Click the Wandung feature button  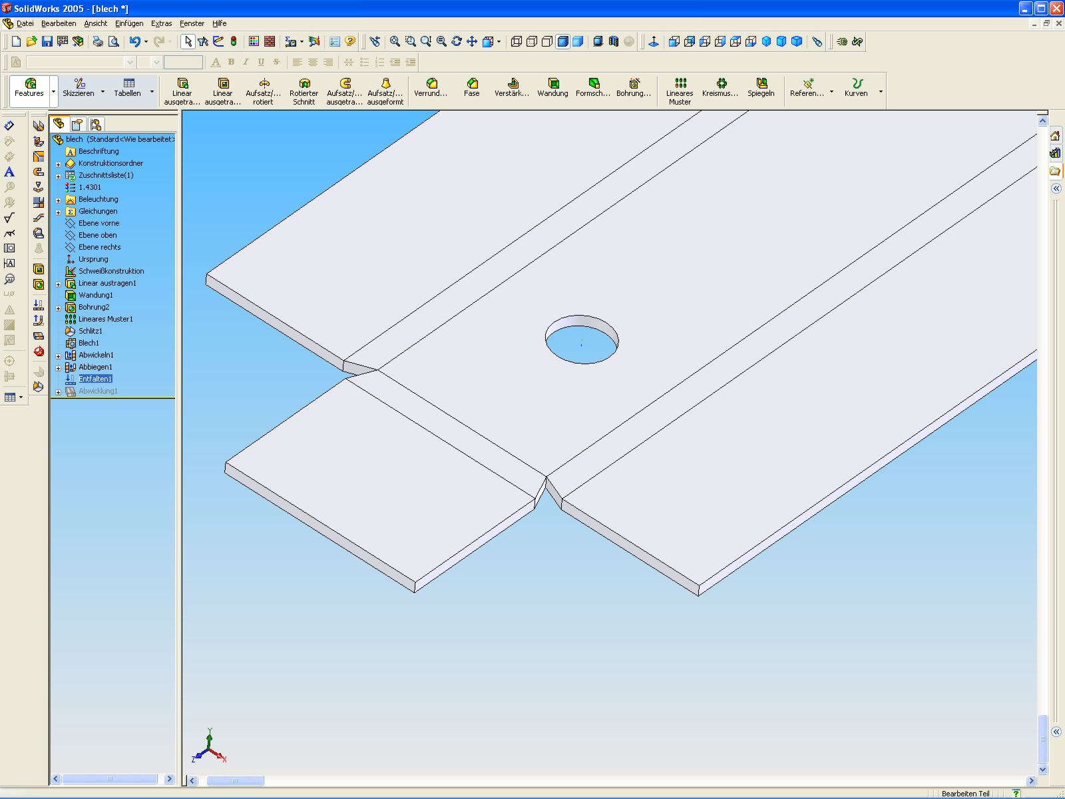tap(552, 87)
